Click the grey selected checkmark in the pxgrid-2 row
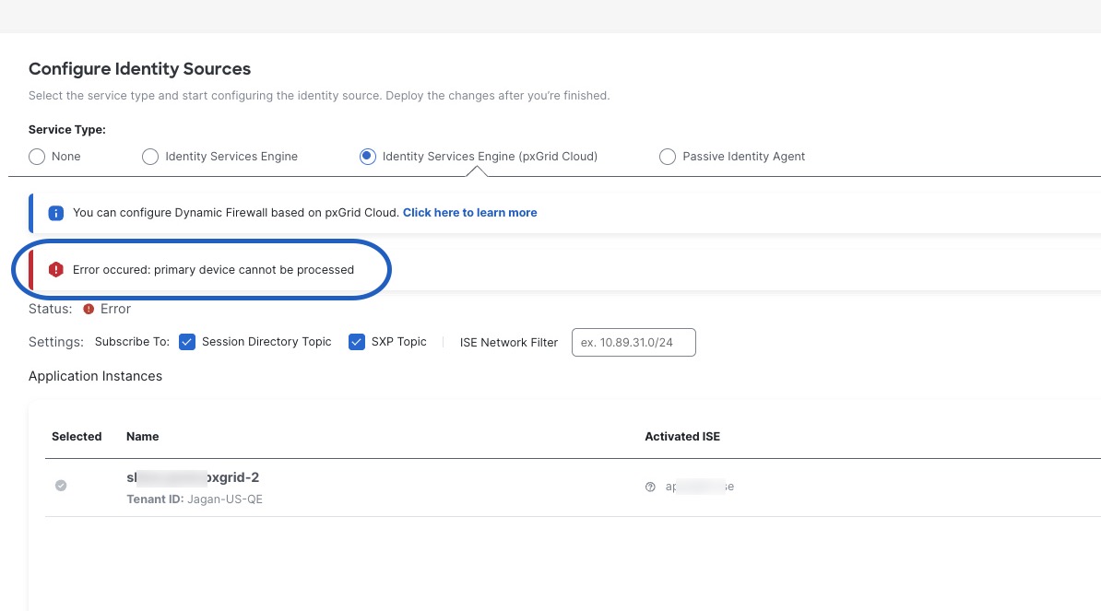 coord(61,486)
